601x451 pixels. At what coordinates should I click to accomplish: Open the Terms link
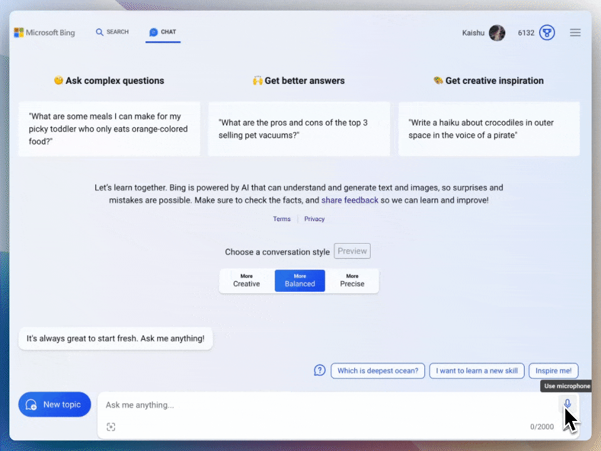click(x=282, y=219)
